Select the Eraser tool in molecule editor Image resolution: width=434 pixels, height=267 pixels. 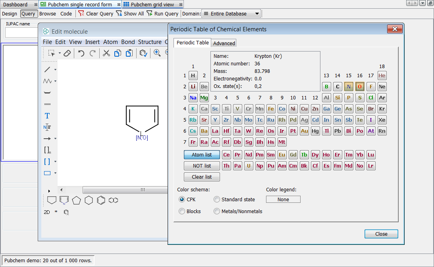tap(67, 53)
